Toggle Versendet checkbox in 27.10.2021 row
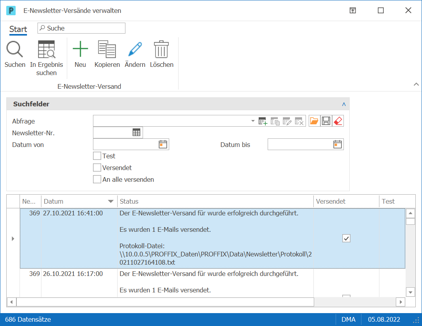Image resolution: width=422 pixels, height=326 pixels. coord(346,238)
